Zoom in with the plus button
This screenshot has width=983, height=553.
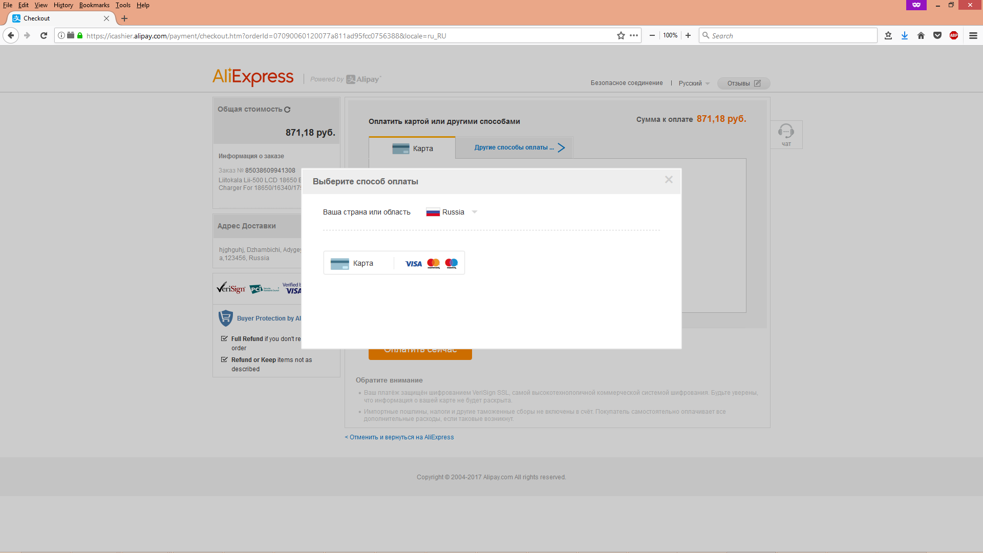(688, 36)
